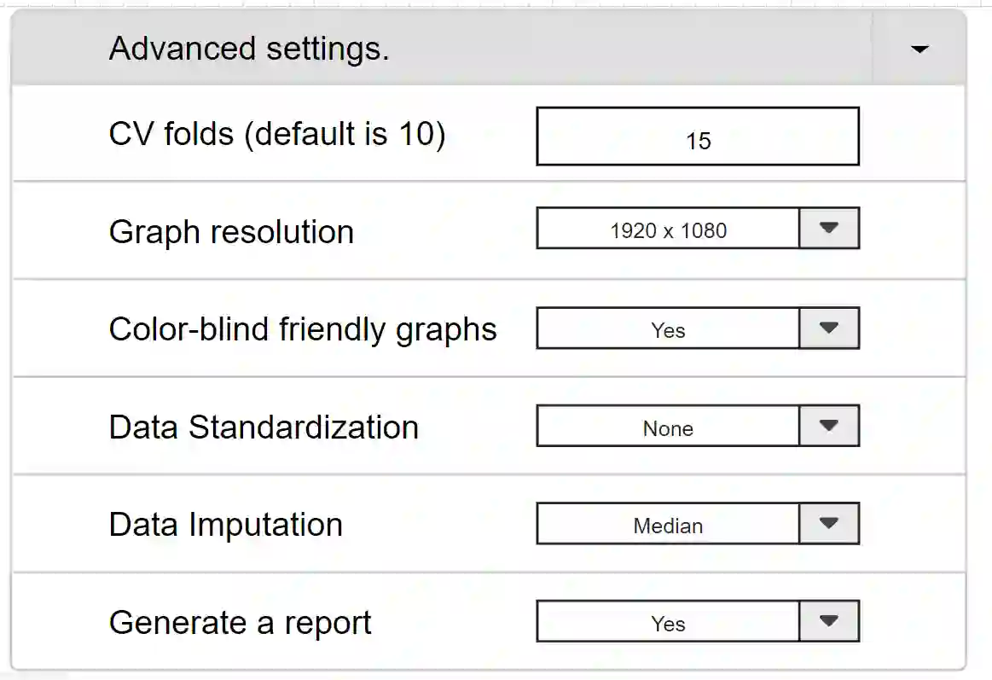
Task: Open the Data Standardization dropdown arrow
Action: point(828,426)
